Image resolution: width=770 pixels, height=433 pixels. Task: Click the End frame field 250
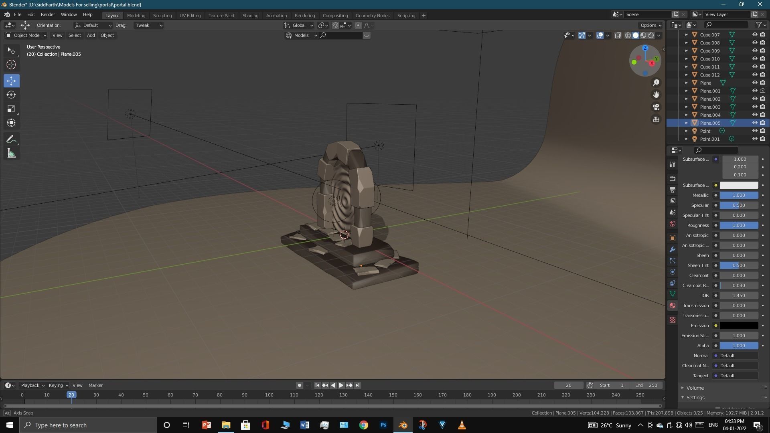click(x=646, y=385)
